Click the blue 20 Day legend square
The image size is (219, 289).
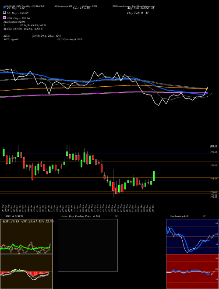pyautogui.click(x=4, y=7)
